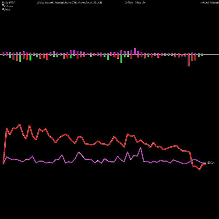Screen dimensions: 219x219
Task: Click the magenta volume line's highest peak
Action: pyautogui.click(x=141, y=148)
